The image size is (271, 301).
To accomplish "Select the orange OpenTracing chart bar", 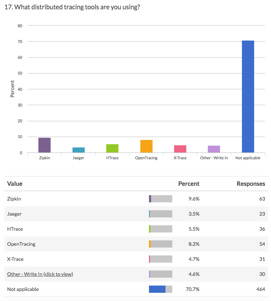I will coord(146,146).
